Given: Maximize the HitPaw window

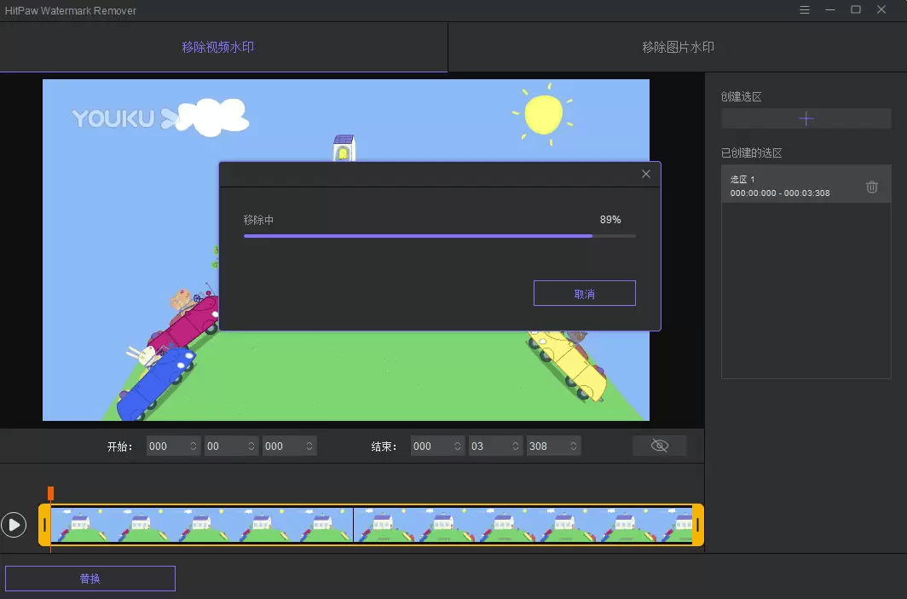Looking at the screenshot, I should (x=856, y=10).
